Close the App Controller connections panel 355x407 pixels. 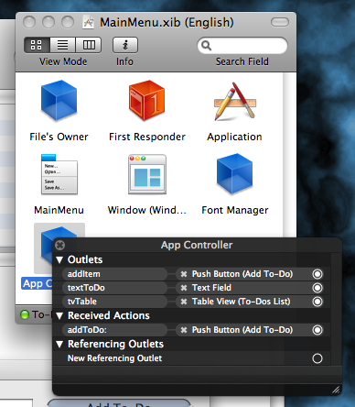[60, 245]
